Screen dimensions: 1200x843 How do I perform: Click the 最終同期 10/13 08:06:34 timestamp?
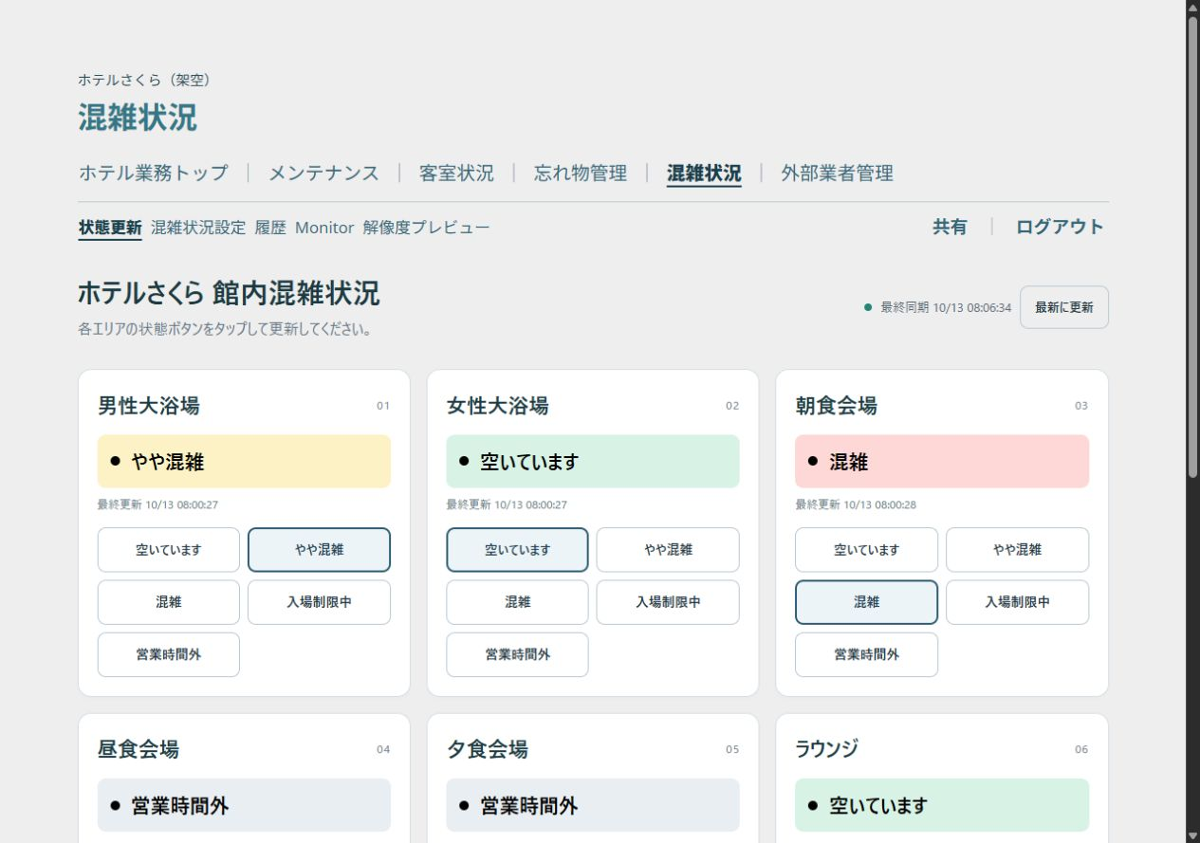point(946,307)
